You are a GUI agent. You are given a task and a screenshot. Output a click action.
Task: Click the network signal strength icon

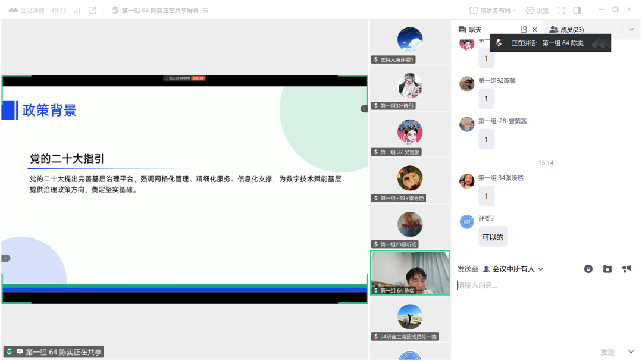pyautogui.click(x=77, y=11)
